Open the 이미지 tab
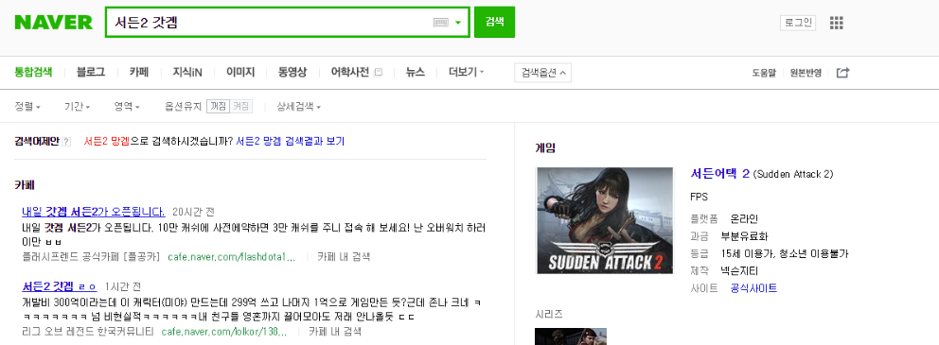The height and width of the screenshot is (345, 939). 240,73
